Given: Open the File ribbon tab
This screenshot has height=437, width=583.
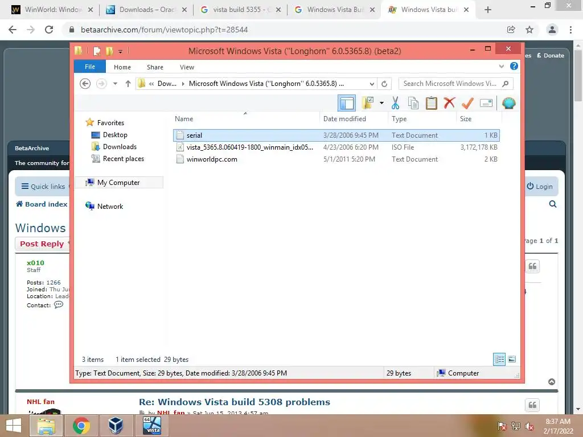Looking at the screenshot, I should click(x=90, y=67).
